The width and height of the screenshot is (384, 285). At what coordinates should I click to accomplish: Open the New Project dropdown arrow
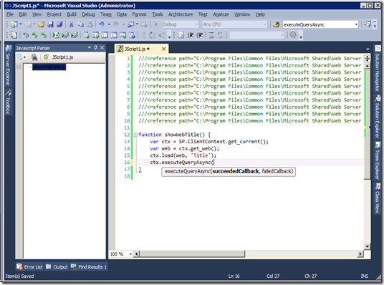click(x=20, y=24)
